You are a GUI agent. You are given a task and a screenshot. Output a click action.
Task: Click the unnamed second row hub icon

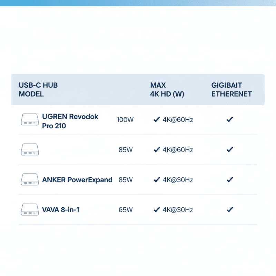click(30, 150)
